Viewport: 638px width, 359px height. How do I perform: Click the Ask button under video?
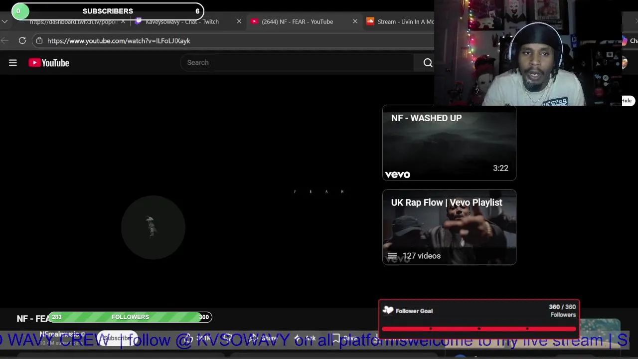coord(305,338)
